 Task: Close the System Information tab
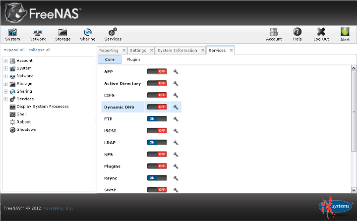[x=203, y=51]
